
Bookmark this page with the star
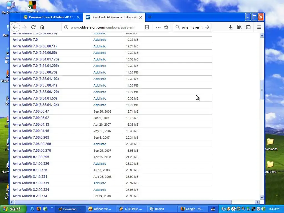(x=166, y=27)
